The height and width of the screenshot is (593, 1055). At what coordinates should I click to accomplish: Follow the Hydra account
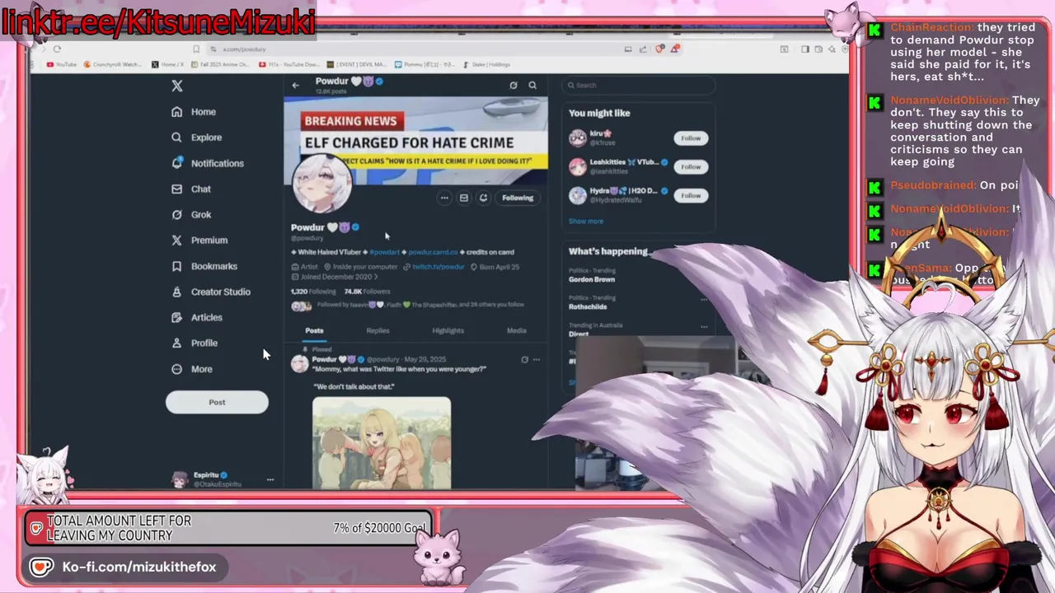click(x=691, y=196)
